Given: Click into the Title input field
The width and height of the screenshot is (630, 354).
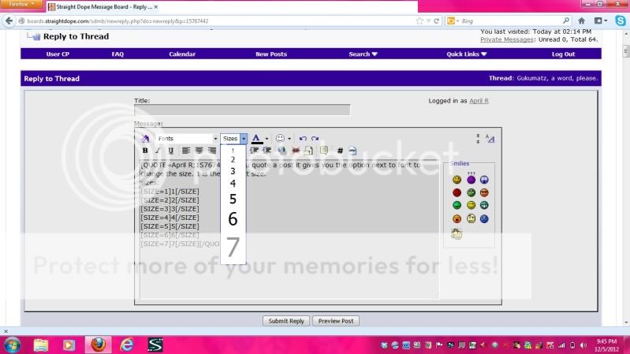Looking at the screenshot, I should tap(242, 111).
